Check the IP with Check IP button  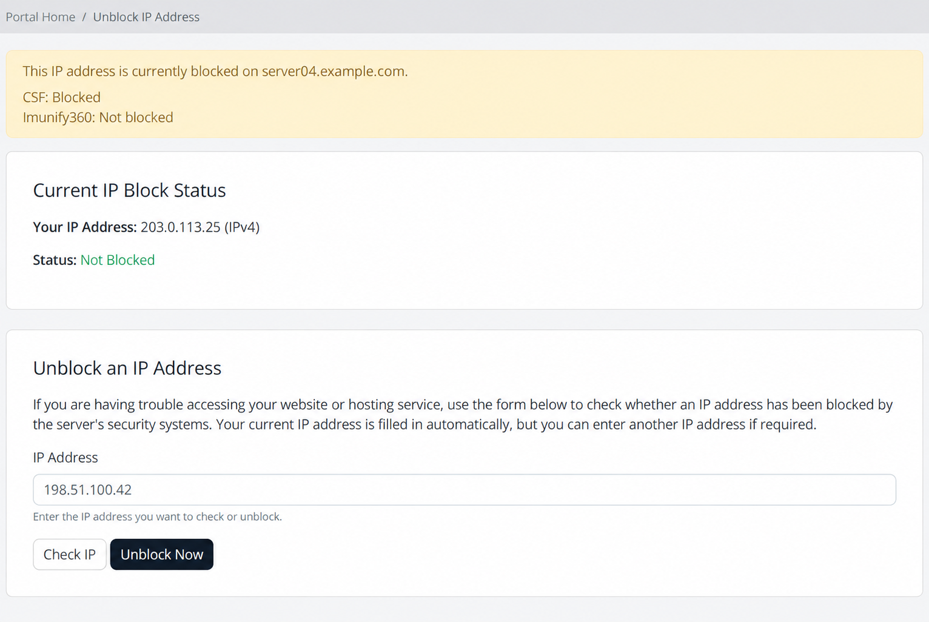[70, 554]
